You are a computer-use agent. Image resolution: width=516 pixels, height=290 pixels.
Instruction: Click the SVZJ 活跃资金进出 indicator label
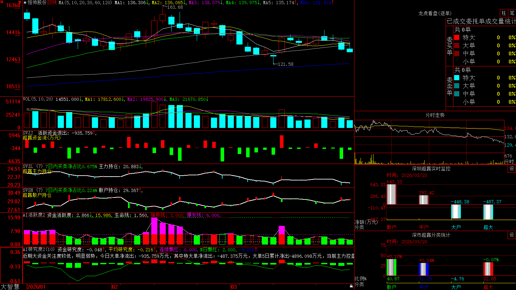tap(60, 133)
